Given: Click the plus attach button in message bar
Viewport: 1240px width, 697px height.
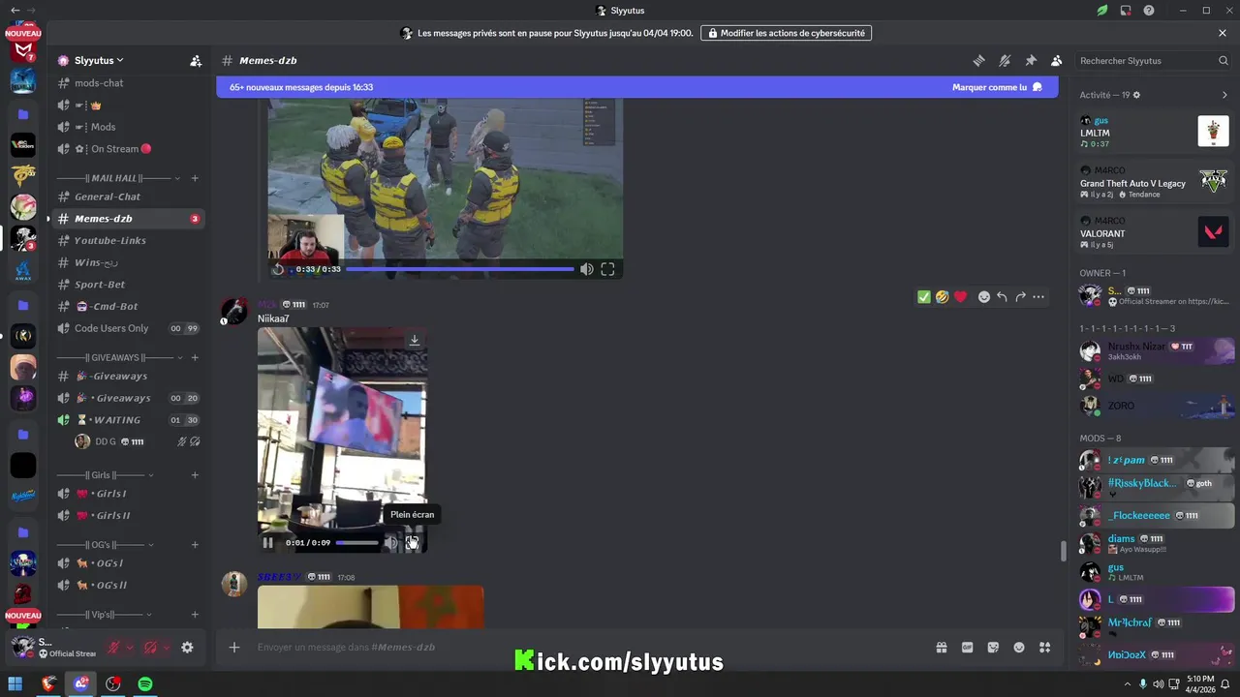Looking at the screenshot, I should coord(233,648).
